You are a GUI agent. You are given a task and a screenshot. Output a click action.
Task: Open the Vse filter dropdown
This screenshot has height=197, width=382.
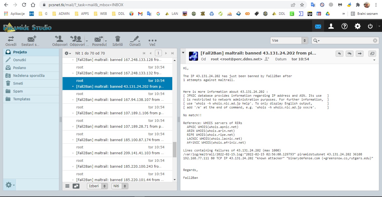pos(289,41)
